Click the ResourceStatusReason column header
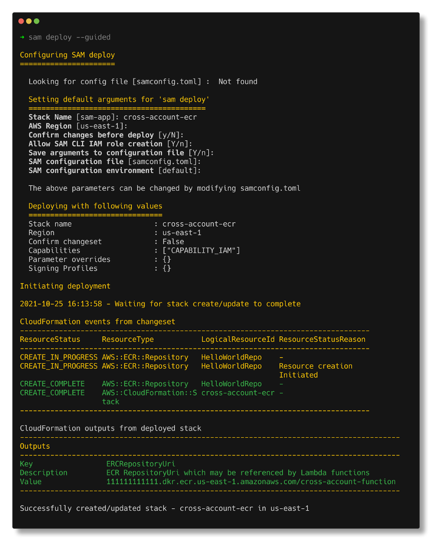 pyautogui.click(x=322, y=340)
